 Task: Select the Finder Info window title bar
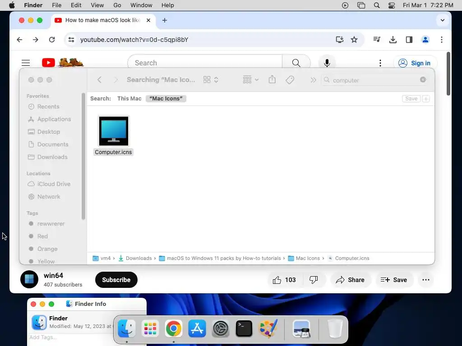[87, 304]
